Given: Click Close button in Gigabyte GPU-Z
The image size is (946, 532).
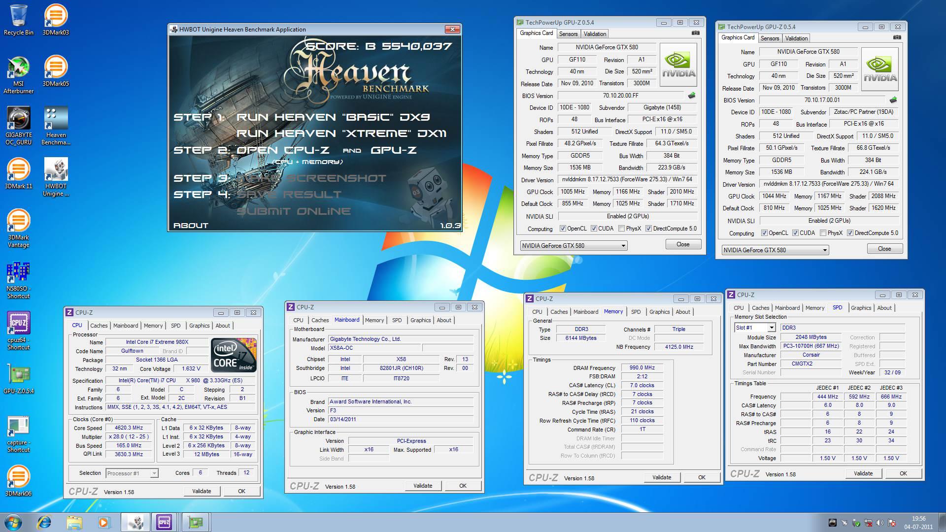Looking at the screenshot, I should 683,244.
